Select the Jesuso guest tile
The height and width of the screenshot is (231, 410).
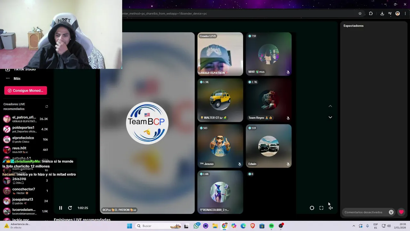[x=220, y=146]
